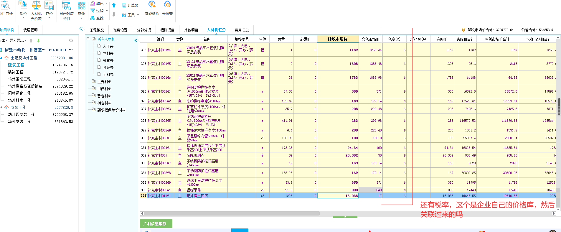Select 幼儿园安装工程 in the project tree

click(x=21, y=114)
